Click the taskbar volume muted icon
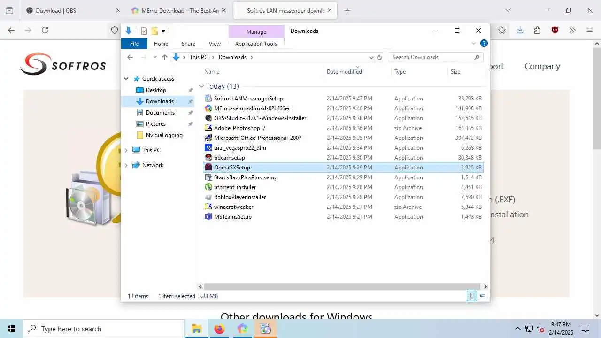601x338 pixels. pos(540,329)
